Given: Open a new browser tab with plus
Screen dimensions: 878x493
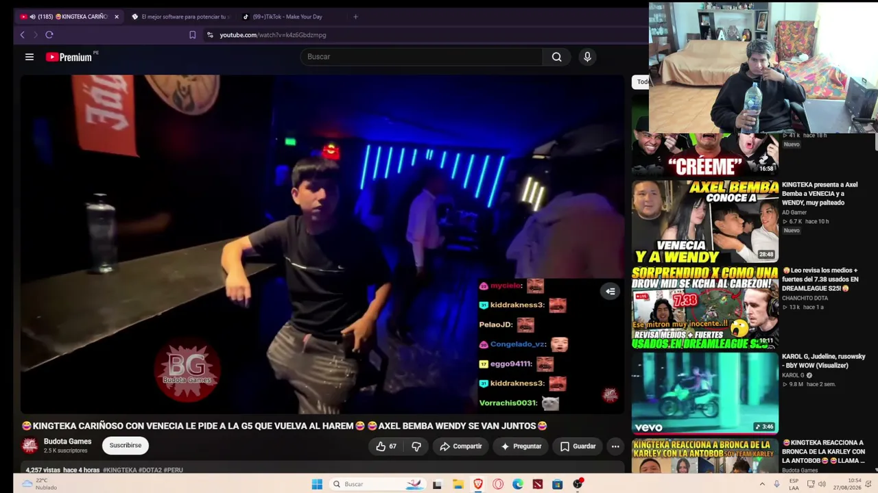Looking at the screenshot, I should (x=355, y=16).
